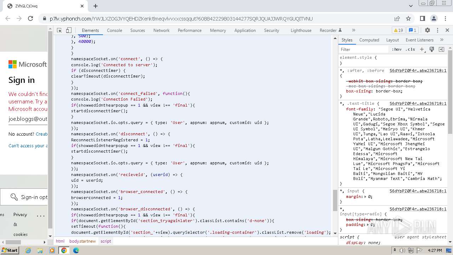Screen dimensions: 453x255
Task: Switch to the Elements tab
Action: pyautogui.click(x=90, y=30)
